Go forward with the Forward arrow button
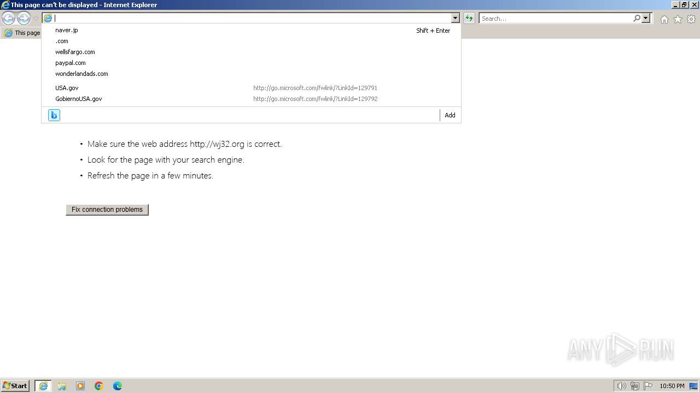The image size is (700, 393). pos(24,19)
